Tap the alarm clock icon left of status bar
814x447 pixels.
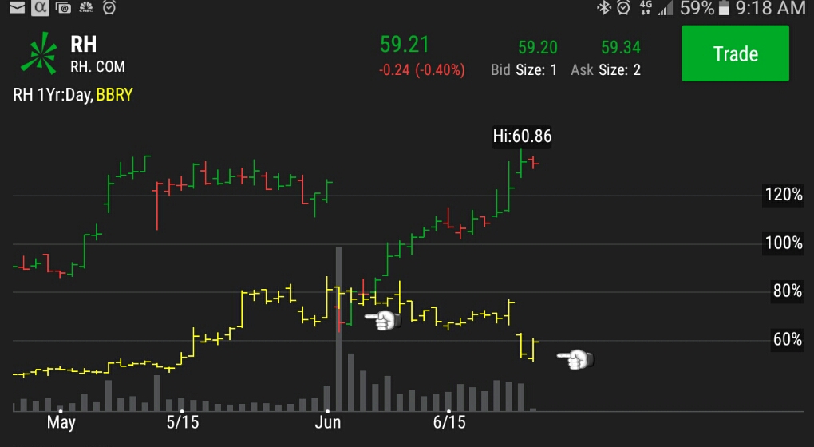[x=109, y=8]
